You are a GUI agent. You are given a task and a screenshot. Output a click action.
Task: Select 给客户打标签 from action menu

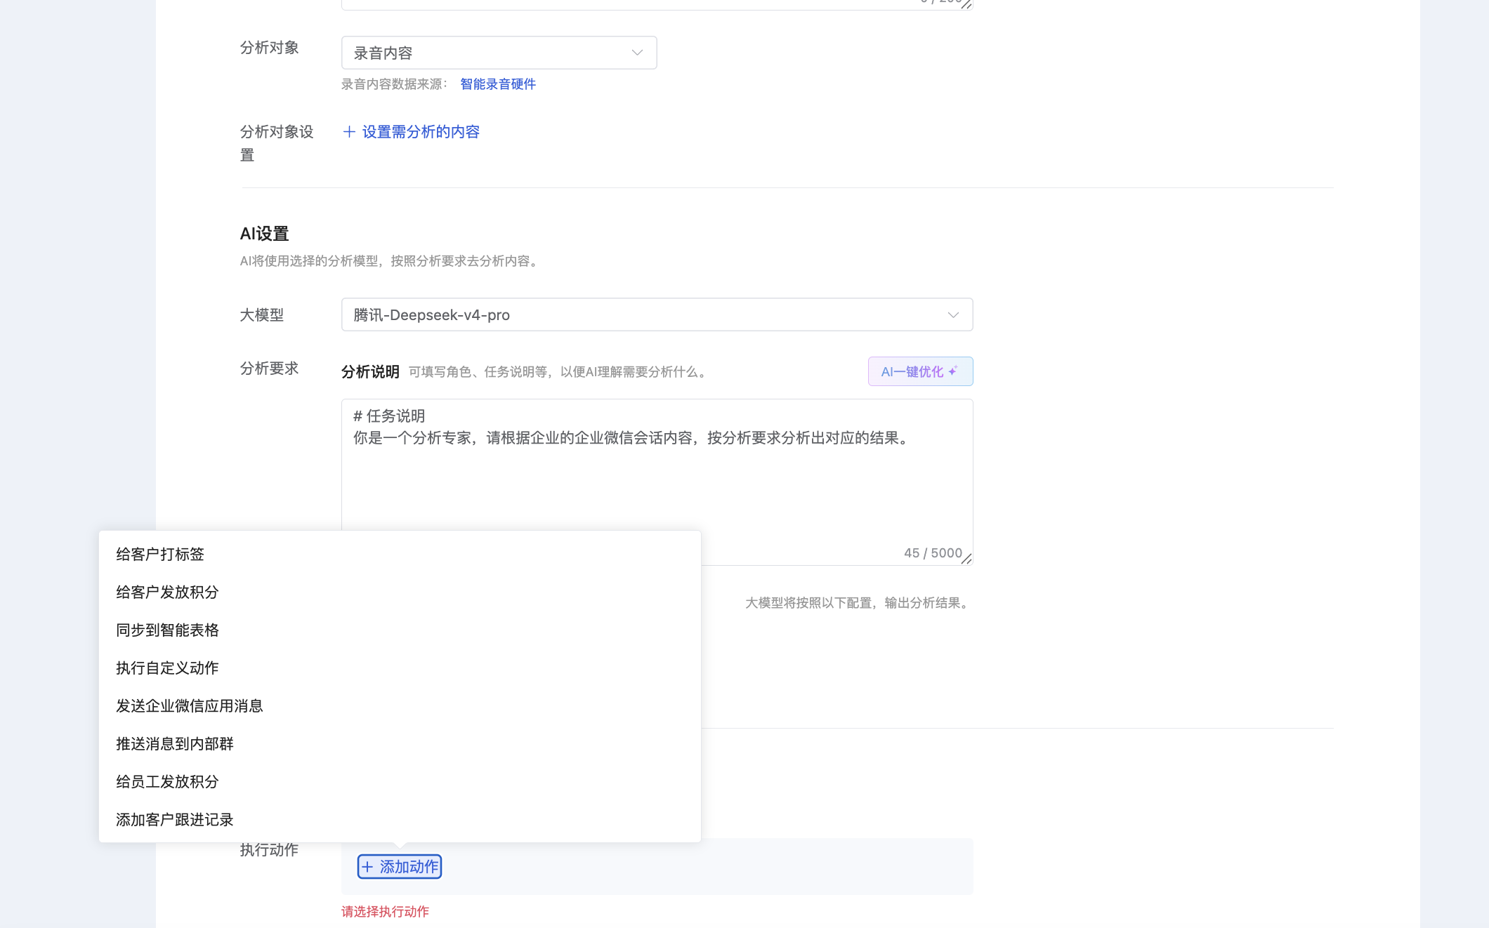pyautogui.click(x=400, y=555)
